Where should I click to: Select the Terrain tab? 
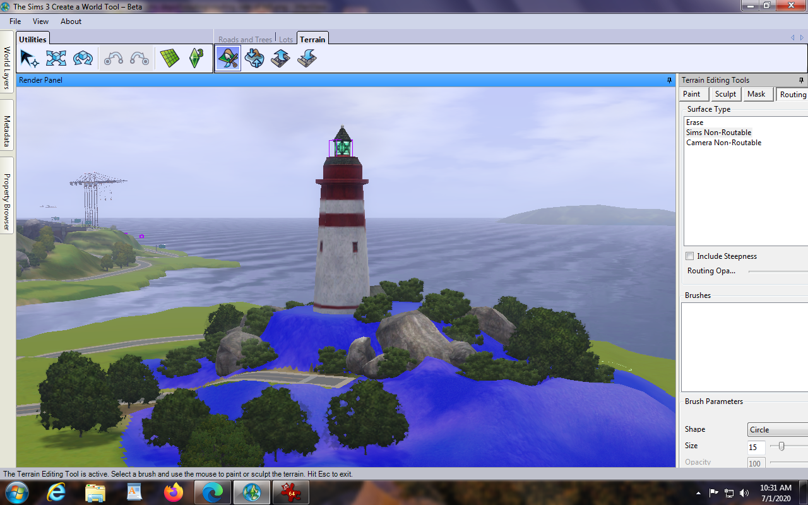[312, 39]
